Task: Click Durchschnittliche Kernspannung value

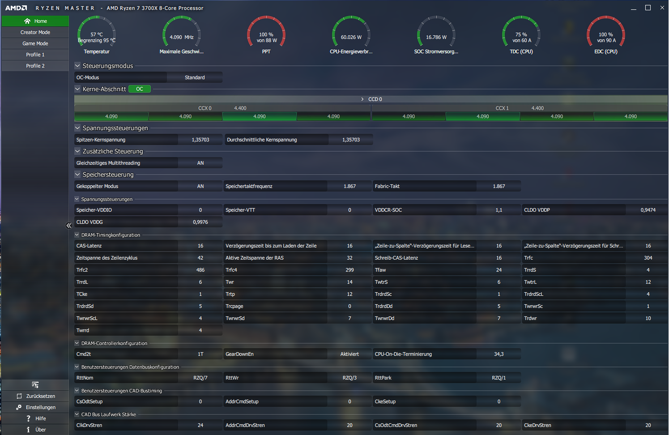Action: point(351,140)
